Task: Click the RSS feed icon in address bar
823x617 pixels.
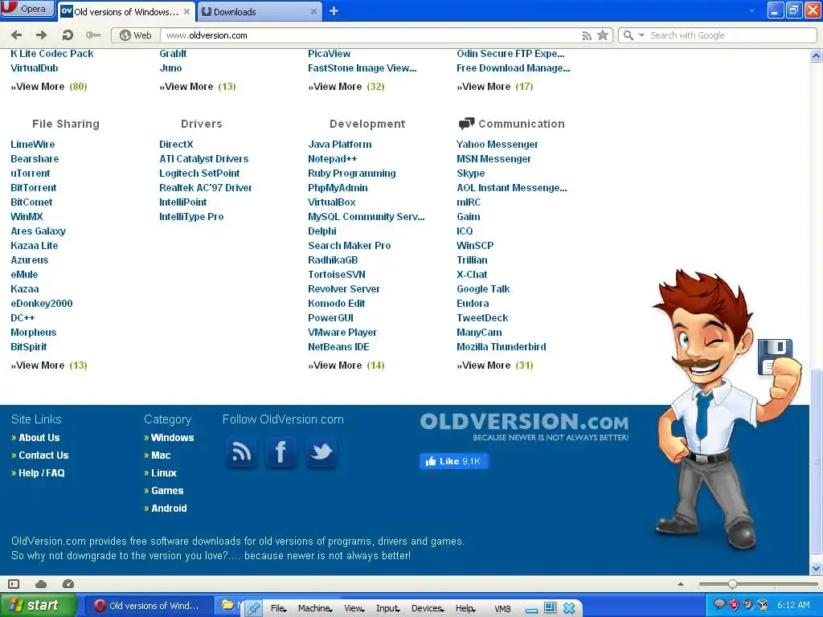Action: pos(587,35)
